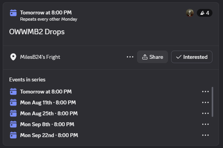Open the event creator's avatar
This screenshot has height=148, width=223.
pyautogui.click(x=190, y=13)
